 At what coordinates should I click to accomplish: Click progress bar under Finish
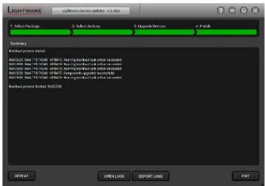227,32
